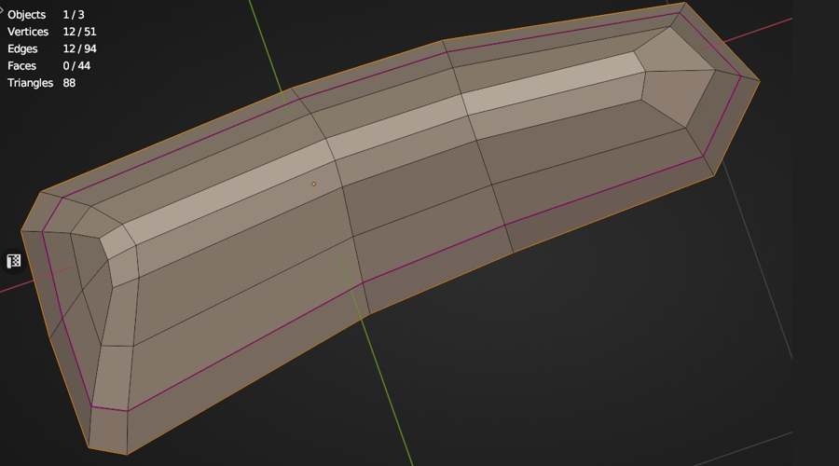
Task: Click the "Vertices" statistics label
Action: (28, 32)
